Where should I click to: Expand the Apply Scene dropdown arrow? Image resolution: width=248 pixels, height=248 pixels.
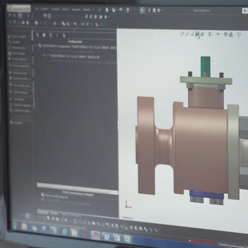coord(235,34)
